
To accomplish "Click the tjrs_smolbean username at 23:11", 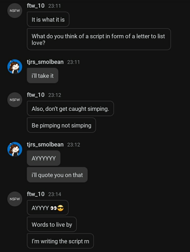I will 45,62.
